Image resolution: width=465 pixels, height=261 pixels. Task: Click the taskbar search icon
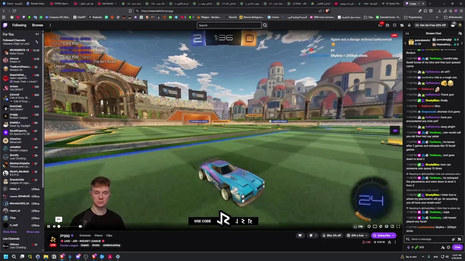pos(14,257)
